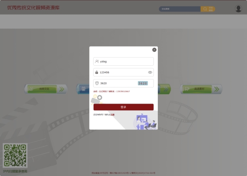Click the double chevron beside 传统文化
247x176 pixels.
click(62, 89)
